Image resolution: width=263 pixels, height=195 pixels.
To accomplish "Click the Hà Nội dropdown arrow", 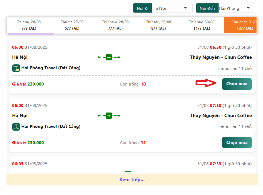I will click(x=185, y=8).
